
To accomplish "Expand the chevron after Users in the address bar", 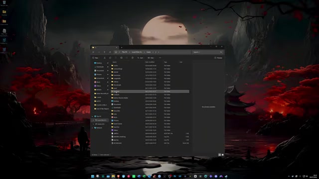I will pyautogui.click(x=153, y=52).
